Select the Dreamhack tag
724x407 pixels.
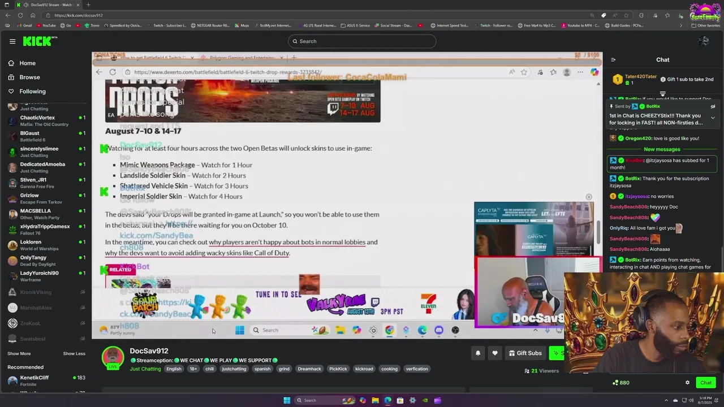[x=309, y=369]
